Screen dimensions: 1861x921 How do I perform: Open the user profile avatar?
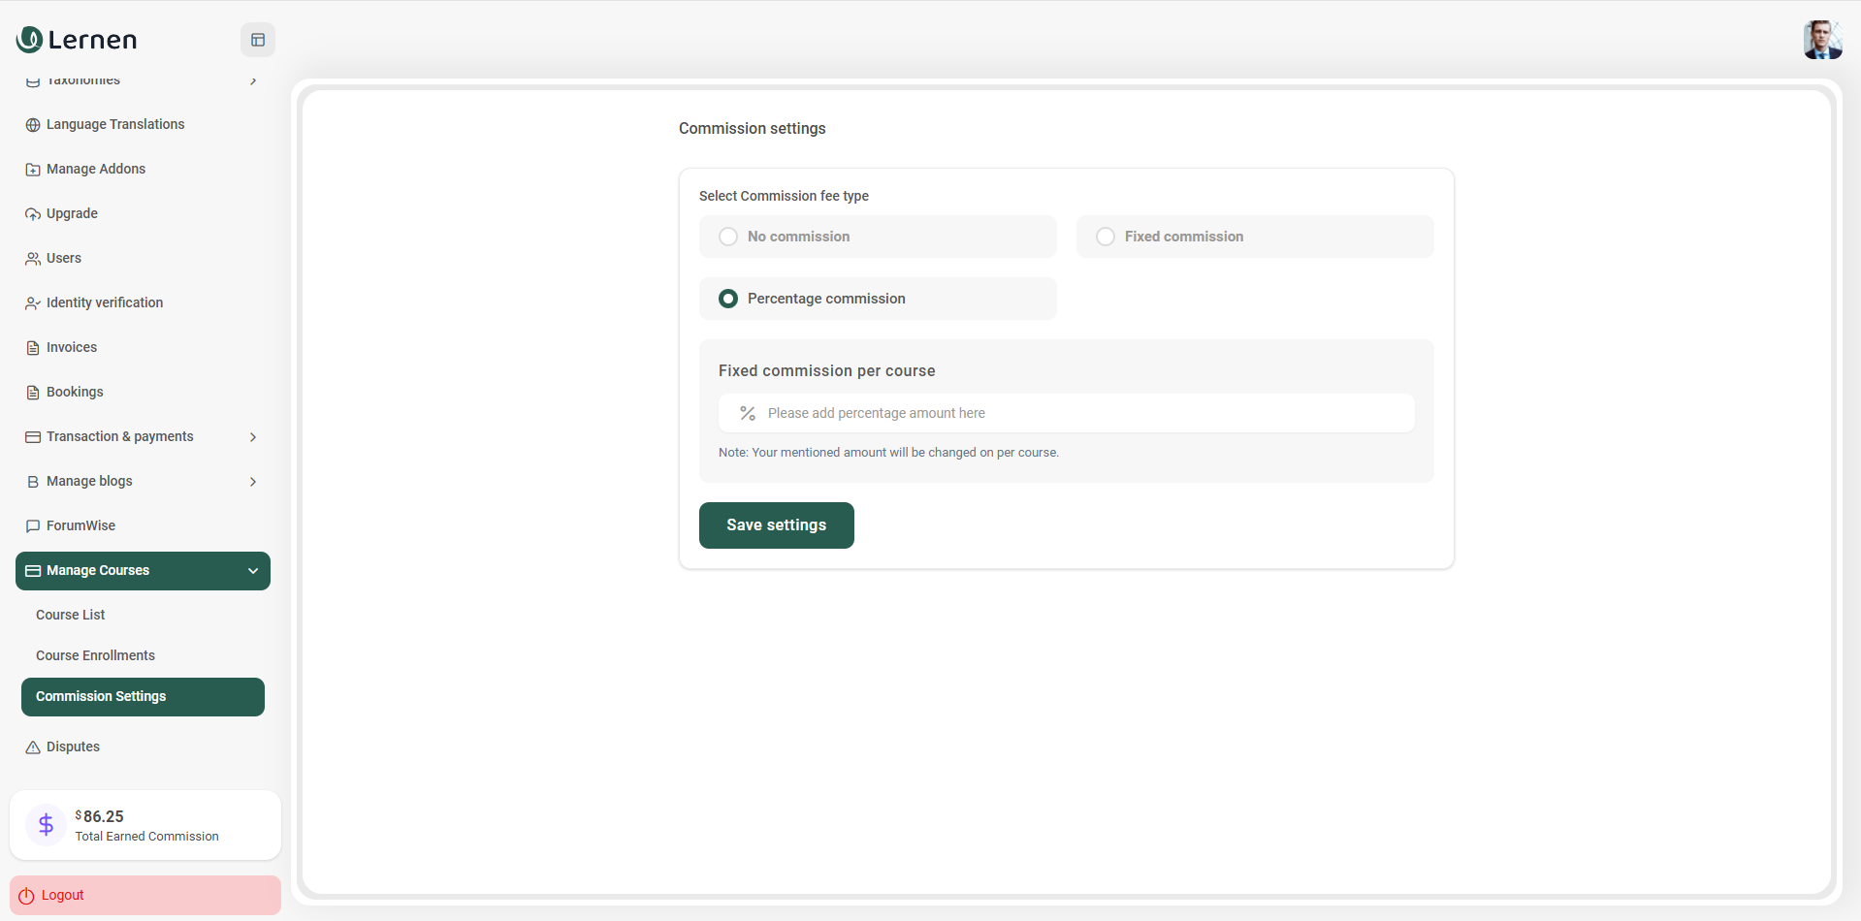[x=1821, y=40]
